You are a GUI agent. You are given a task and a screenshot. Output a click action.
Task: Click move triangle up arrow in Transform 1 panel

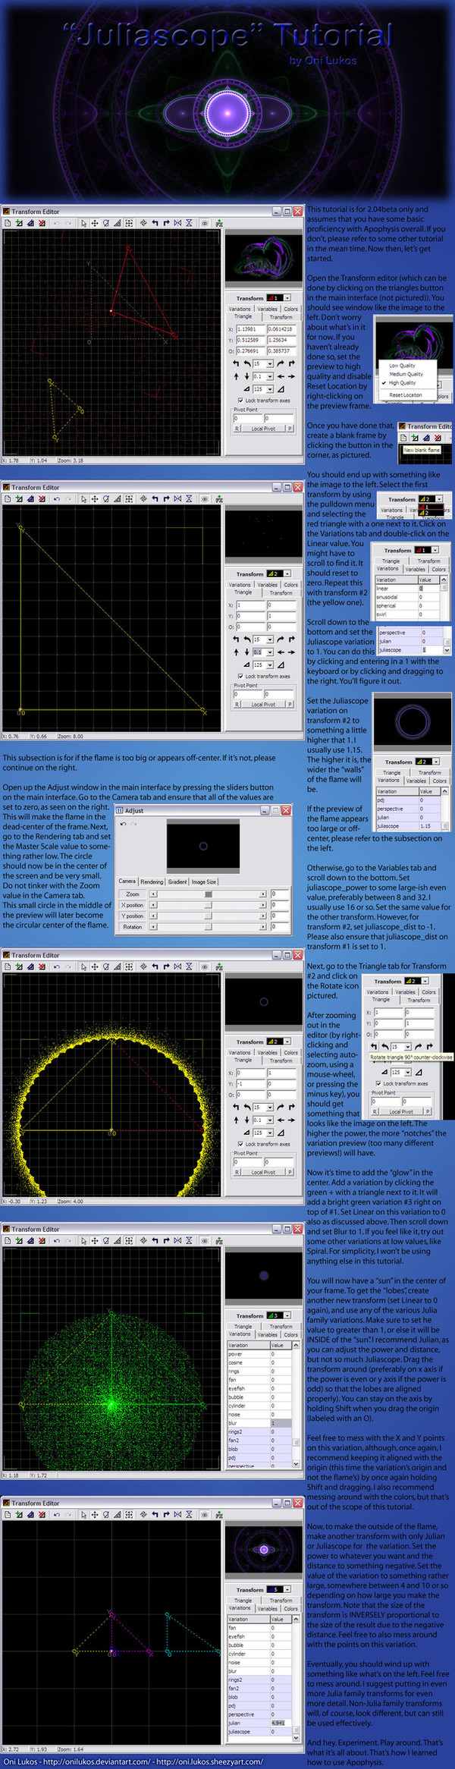pos(236,376)
